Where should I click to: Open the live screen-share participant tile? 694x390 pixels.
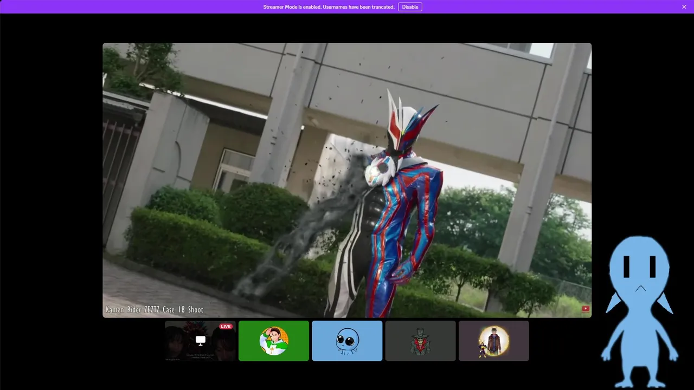click(201, 341)
